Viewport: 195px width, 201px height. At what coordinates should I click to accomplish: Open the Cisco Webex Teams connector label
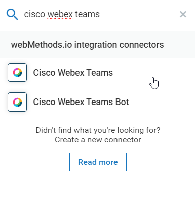click(x=73, y=73)
